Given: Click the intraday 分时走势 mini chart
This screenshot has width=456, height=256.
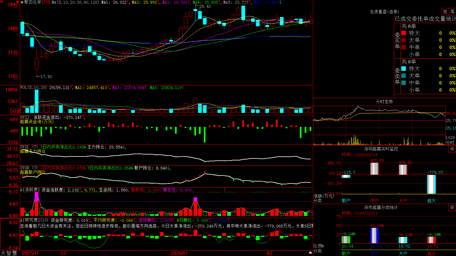Looking at the screenshot, I should click(x=379, y=125).
